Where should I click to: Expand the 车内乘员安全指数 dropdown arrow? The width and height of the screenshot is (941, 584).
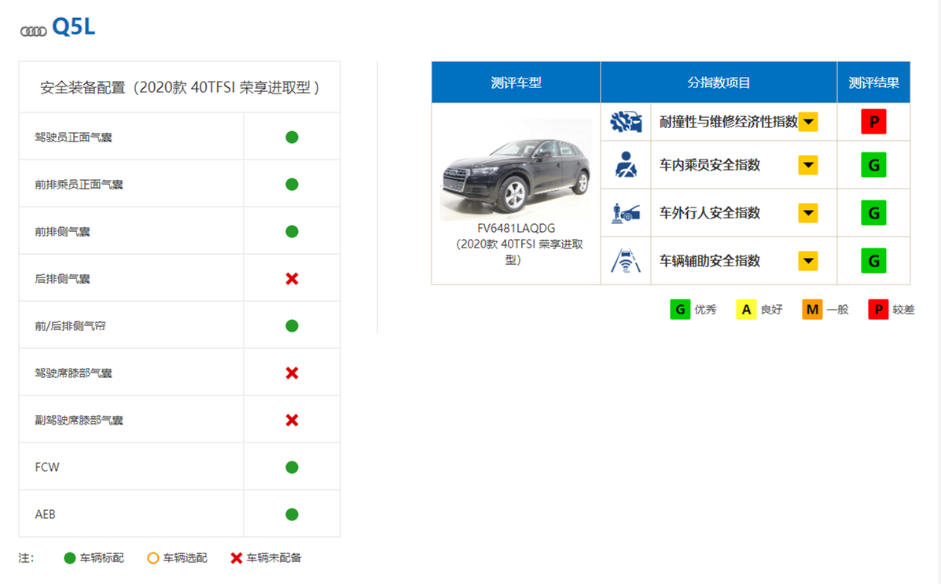coord(808,165)
